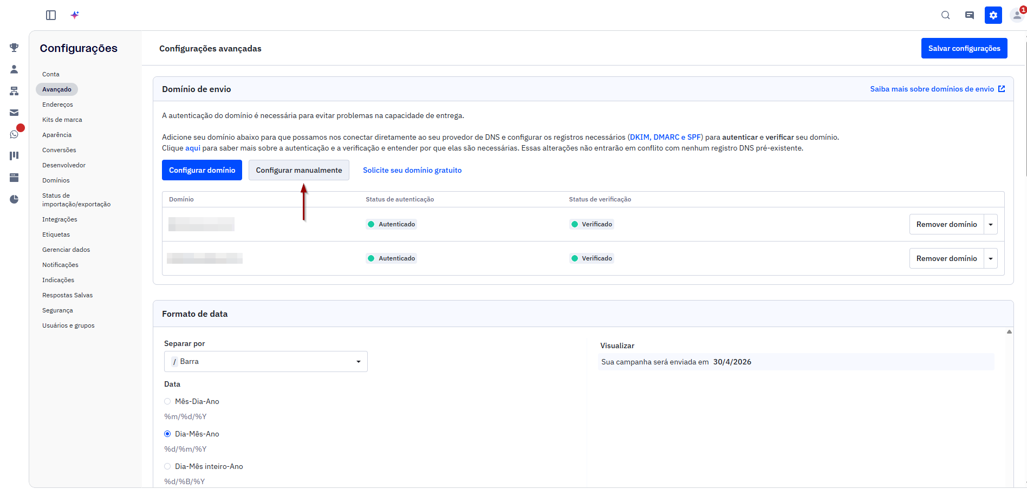Screen dimensions: 1027x489
Task: Open Solicite seu domínio gratuito link
Action: coord(412,170)
